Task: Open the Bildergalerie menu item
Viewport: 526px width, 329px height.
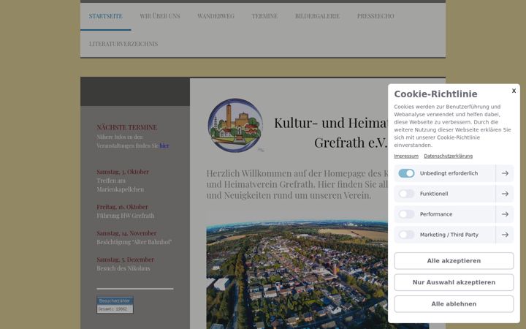Action: tap(317, 16)
